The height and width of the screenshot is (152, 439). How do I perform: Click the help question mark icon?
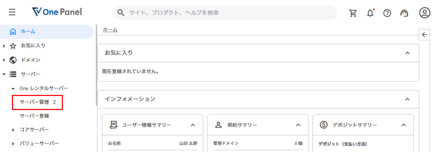coord(387,13)
